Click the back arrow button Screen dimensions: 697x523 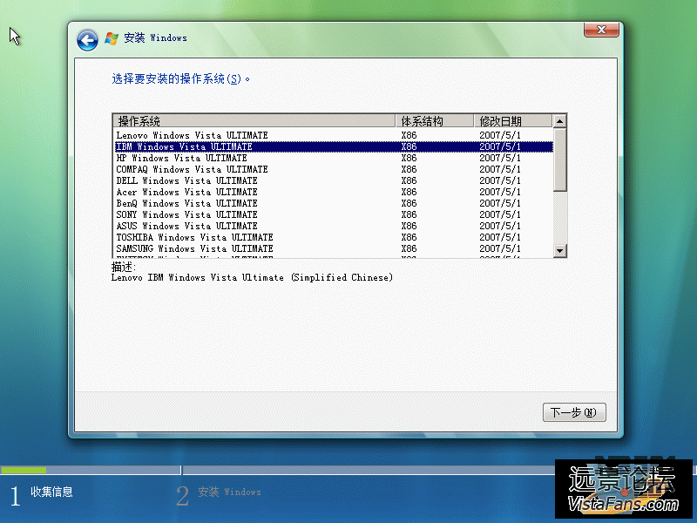pyautogui.click(x=87, y=39)
